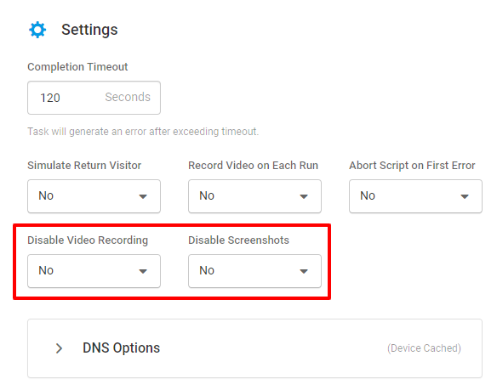Click the Completion Timeout label
Screen dimensions: 497x390
point(77,67)
